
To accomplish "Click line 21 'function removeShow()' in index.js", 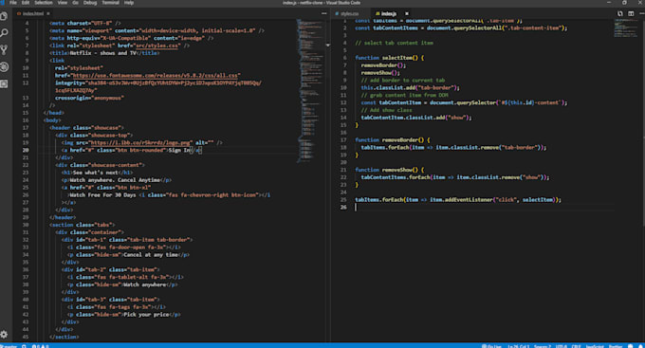I will tap(390, 170).
